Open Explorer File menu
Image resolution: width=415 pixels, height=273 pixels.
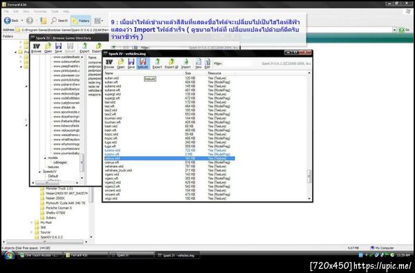(x=6, y=11)
